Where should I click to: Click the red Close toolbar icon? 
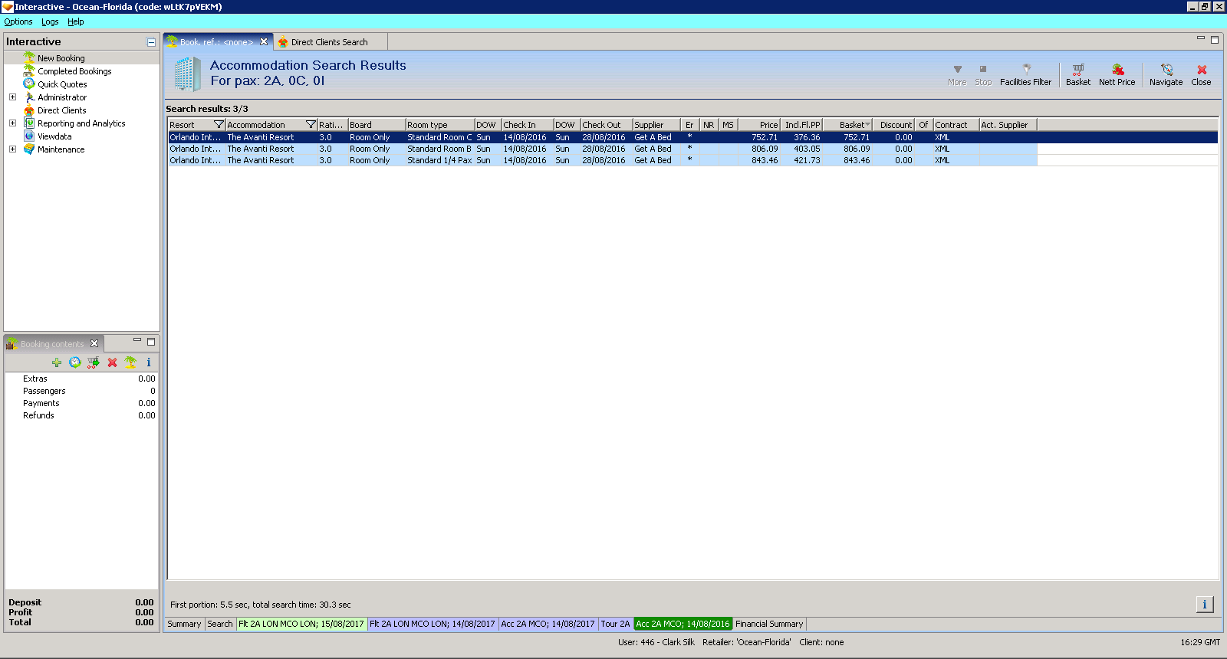1202,70
